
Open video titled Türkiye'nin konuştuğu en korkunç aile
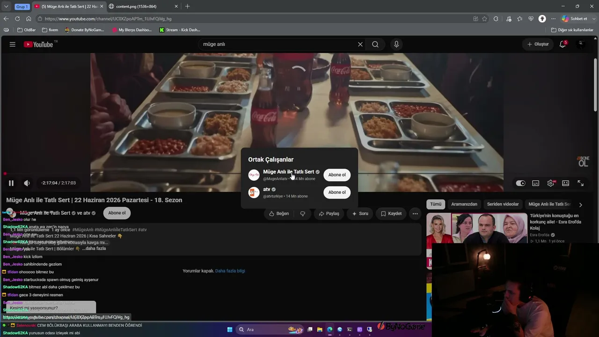tap(555, 222)
